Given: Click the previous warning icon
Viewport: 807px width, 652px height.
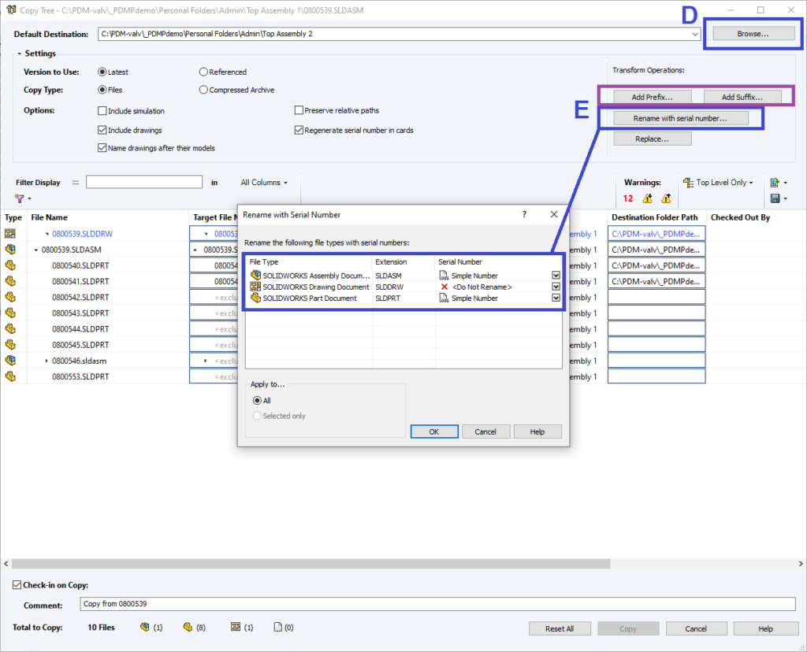Looking at the screenshot, I should pos(648,198).
